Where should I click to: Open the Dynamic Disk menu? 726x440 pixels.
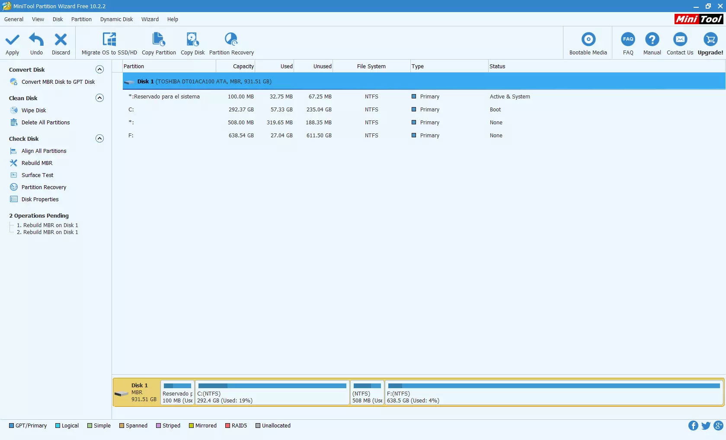point(116,19)
